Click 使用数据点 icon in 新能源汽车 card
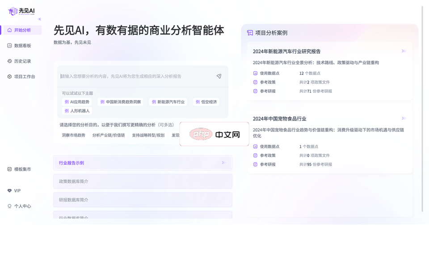 tap(255, 73)
